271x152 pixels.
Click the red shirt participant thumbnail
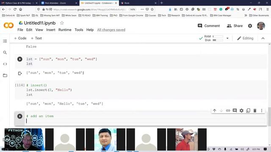187,139
